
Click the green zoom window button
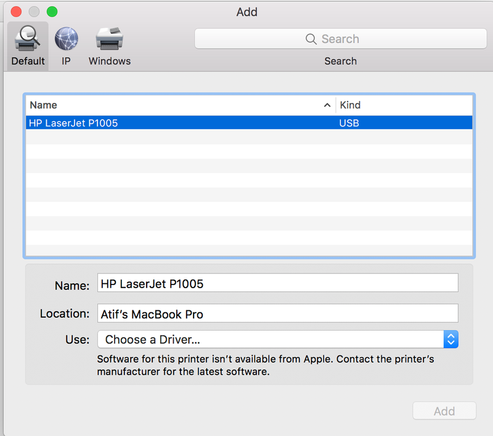pyautogui.click(x=52, y=12)
